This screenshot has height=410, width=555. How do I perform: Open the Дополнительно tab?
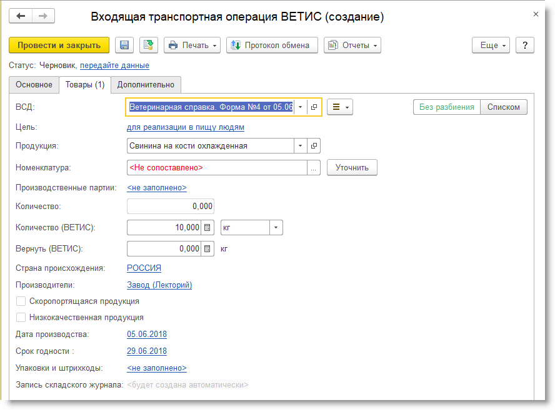146,85
